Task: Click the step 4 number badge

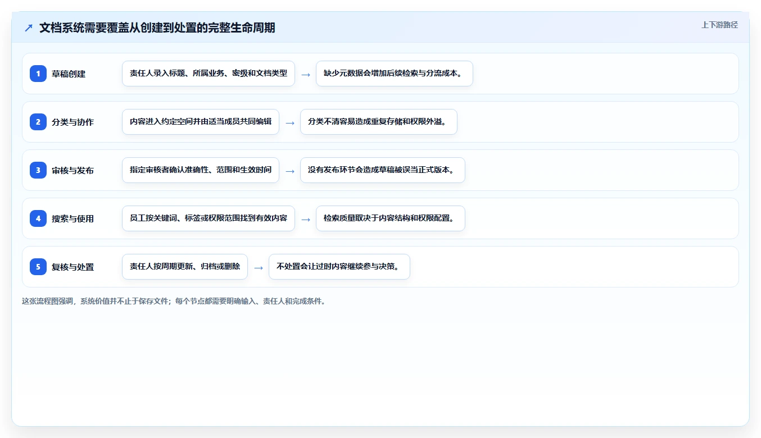Action: click(x=38, y=218)
